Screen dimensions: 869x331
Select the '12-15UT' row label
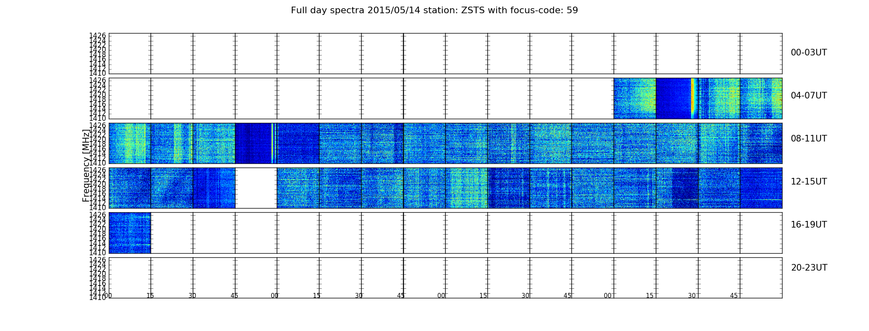click(x=809, y=182)
